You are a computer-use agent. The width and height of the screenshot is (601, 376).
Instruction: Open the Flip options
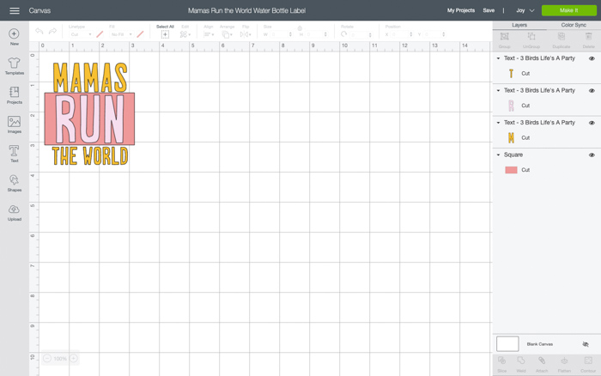click(246, 34)
